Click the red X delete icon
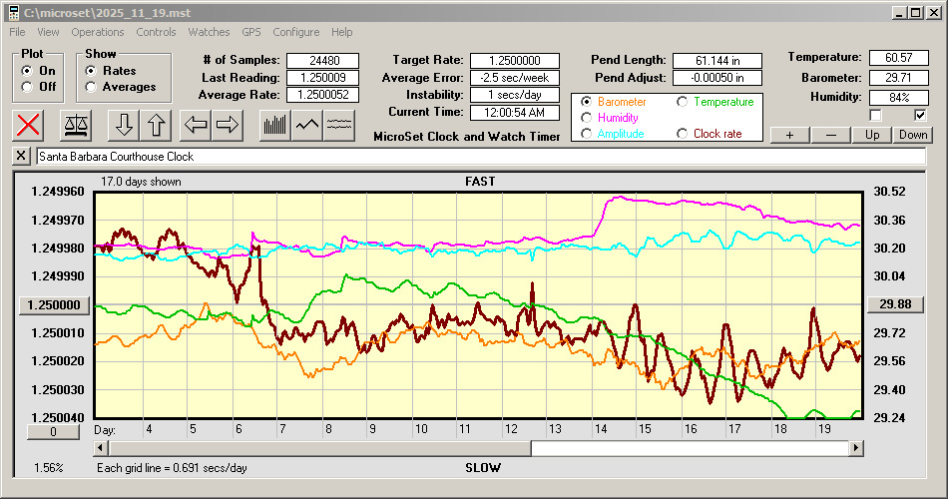Image resolution: width=948 pixels, height=499 pixels. point(29,125)
